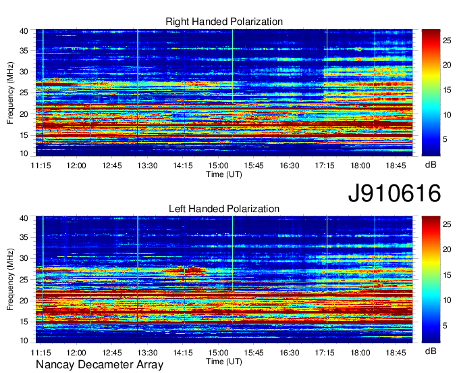Click the Nancay Decameter Array caption
The width and height of the screenshot is (459, 373).
[99, 365]
